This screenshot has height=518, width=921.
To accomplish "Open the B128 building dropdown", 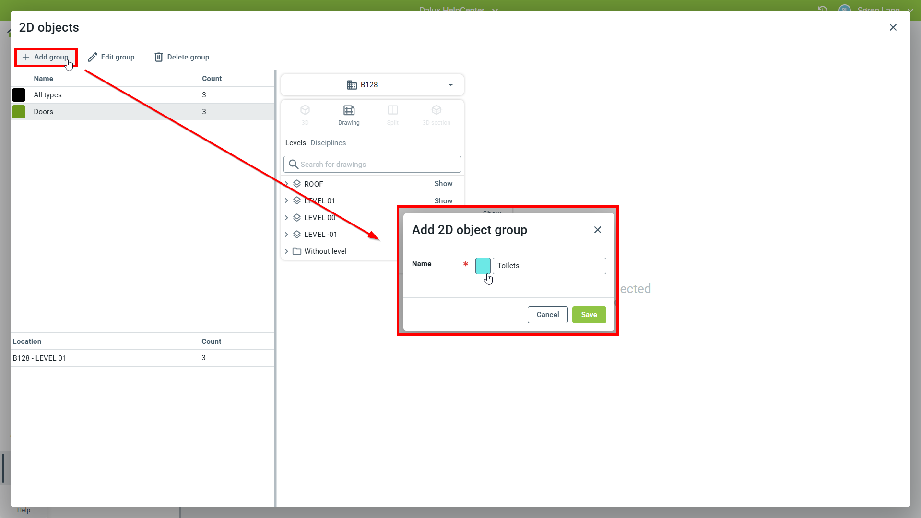I will tap(372, 85).
